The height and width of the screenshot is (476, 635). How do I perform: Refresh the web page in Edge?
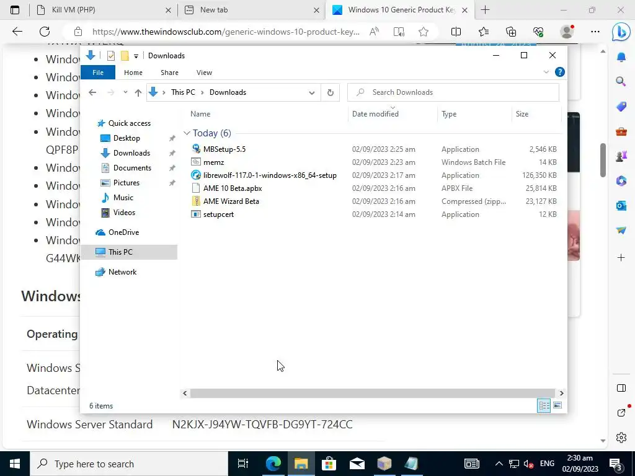(x=45, y=32)
